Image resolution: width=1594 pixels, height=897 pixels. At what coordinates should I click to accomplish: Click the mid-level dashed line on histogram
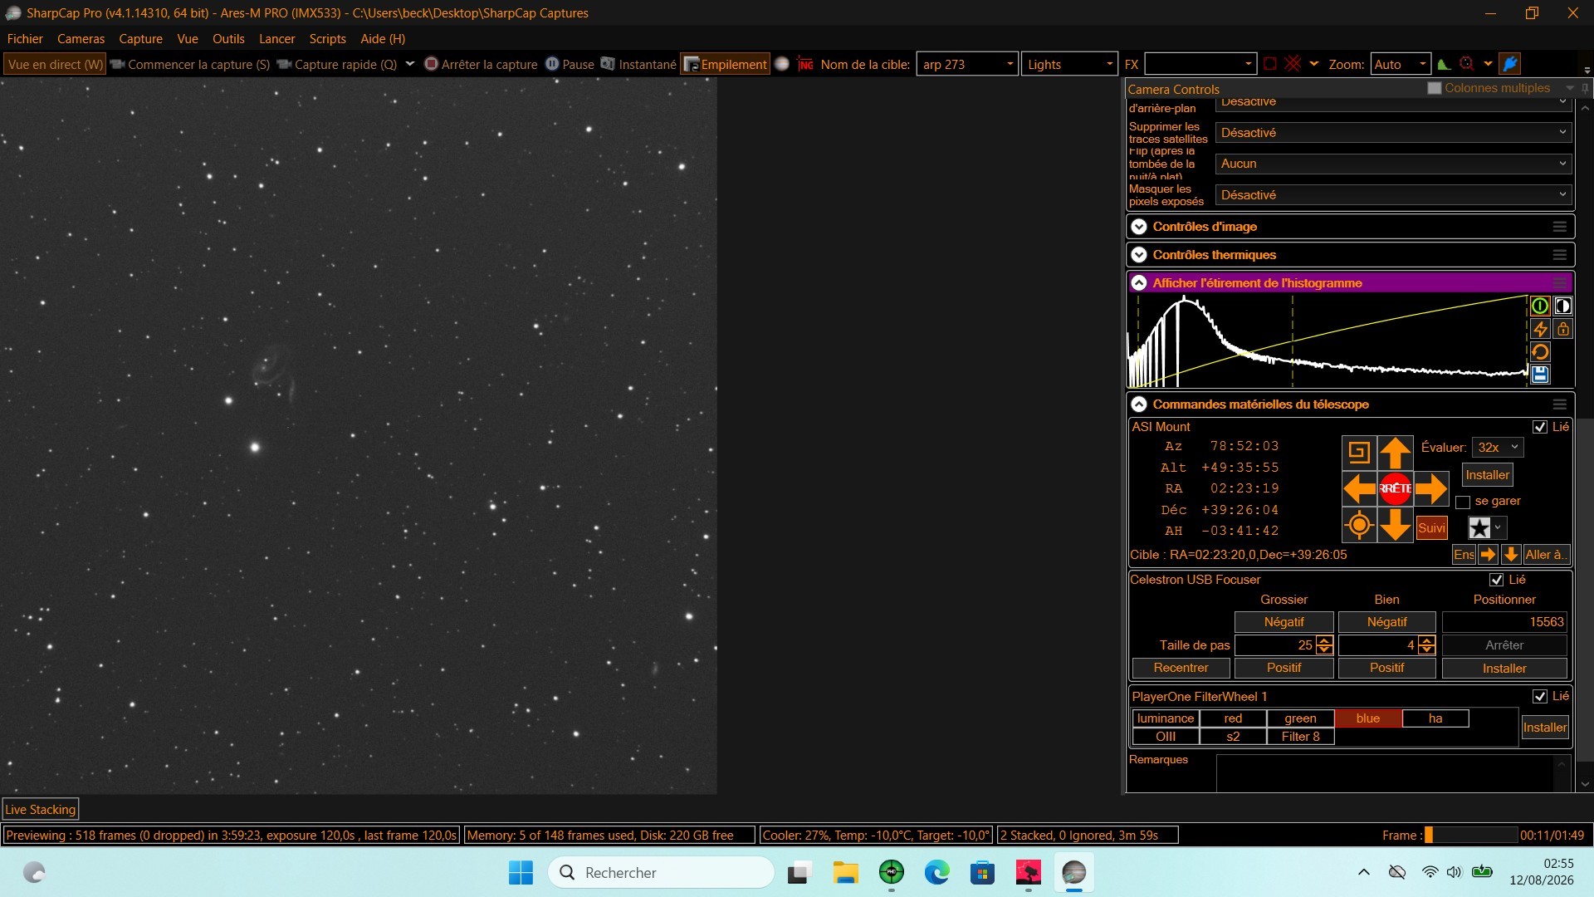click(1293, 341)
